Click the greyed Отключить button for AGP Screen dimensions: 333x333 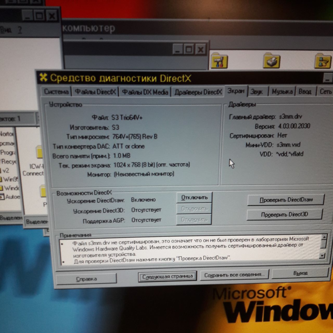click(x=194, y=220)
